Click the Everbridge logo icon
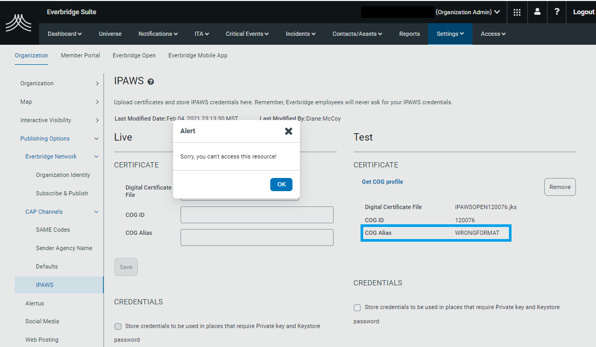This screenshot has width=596, height=347. pyautogui.click(x=18, y=23)
